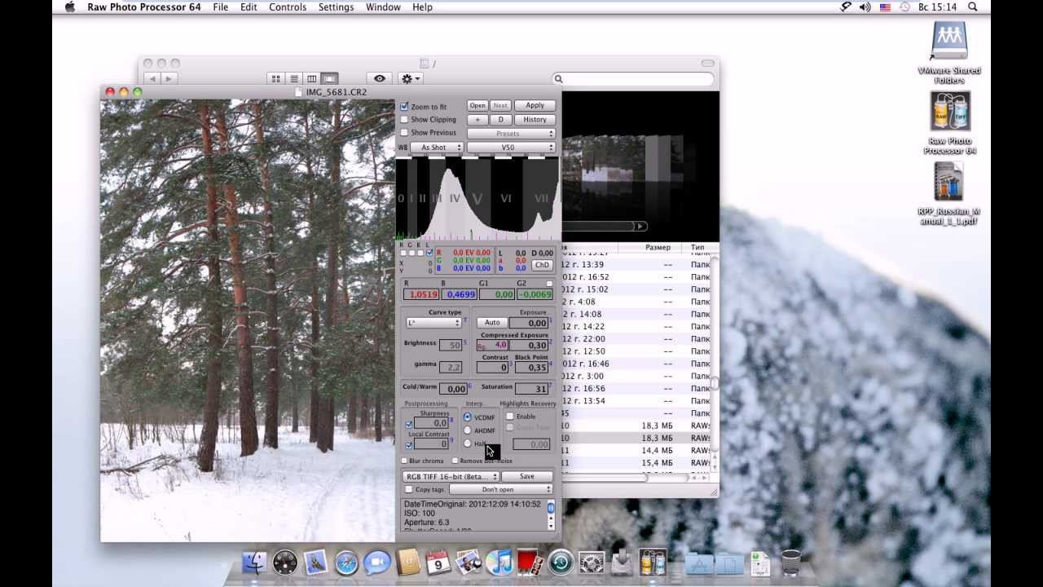The width and height of the screenshot is (1043, 587).
Task: Open the Controls menu
Action: coord(287,7)
